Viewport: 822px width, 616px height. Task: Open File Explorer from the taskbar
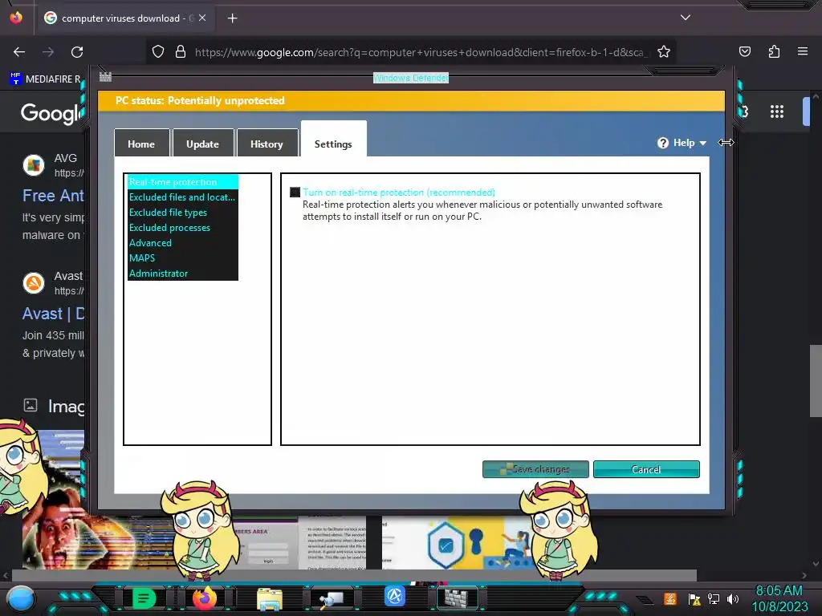click(x=270, y=598)
